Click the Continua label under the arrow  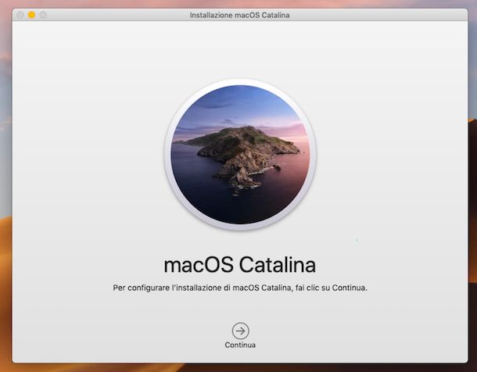[240, 345]
